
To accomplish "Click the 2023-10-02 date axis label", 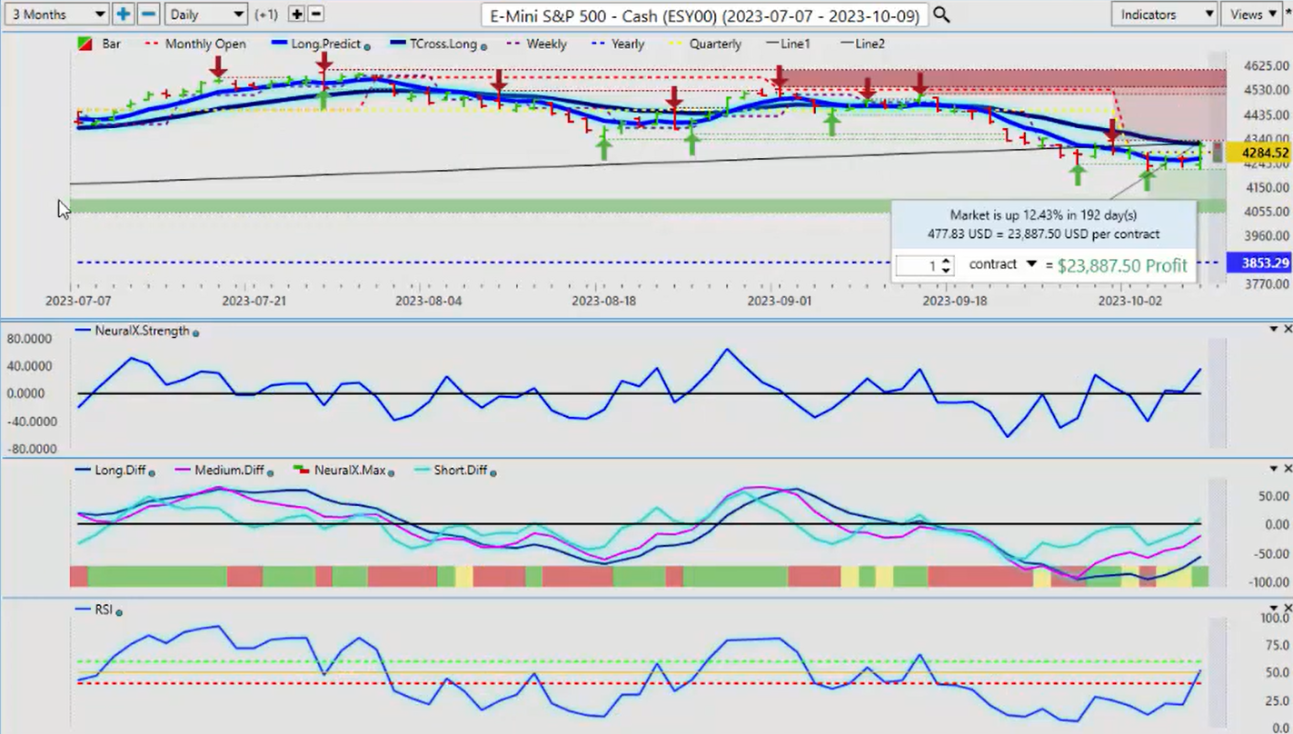I will (1129, 300).
